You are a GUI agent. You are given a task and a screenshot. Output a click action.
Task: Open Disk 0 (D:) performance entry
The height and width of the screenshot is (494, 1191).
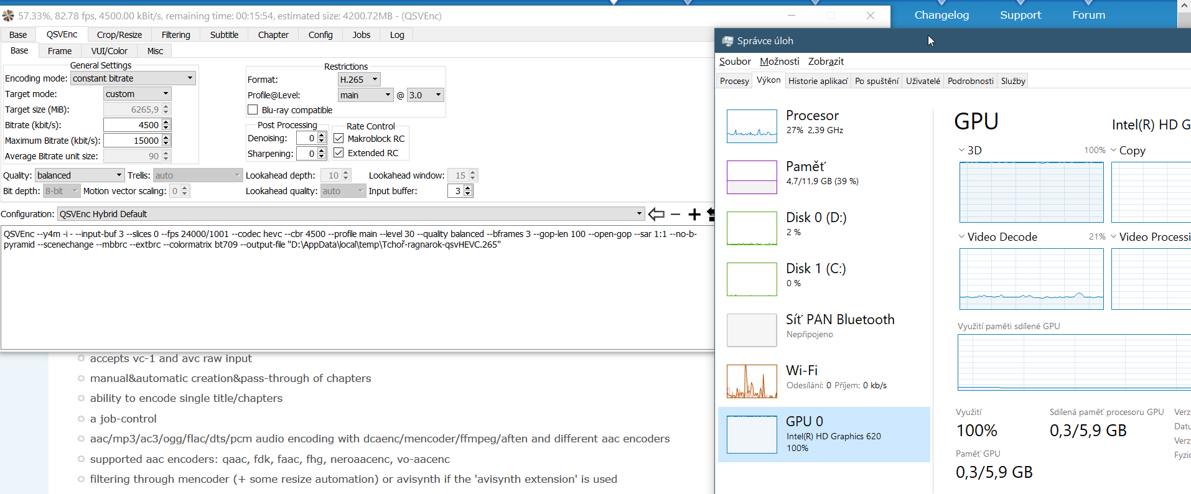click(824, 228)
